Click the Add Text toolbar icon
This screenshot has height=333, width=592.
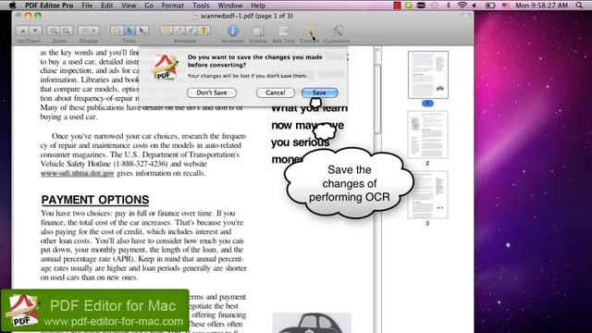pos(284,31)
